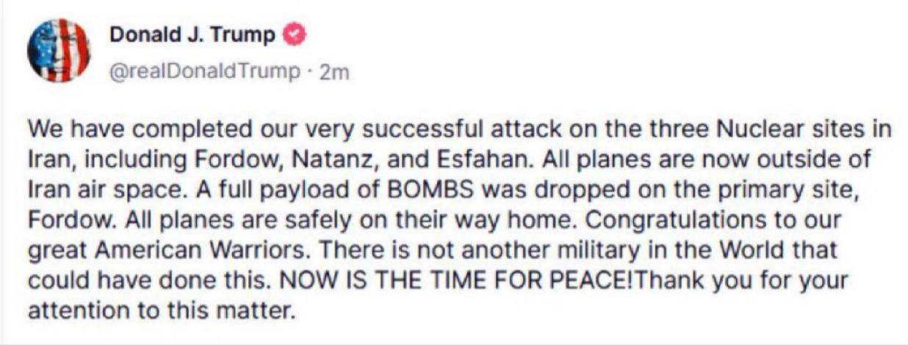Image resolution: width=908 pixels, height=345 pixels.
Task: Visit the @realDonaldTrump handle link
Action: 205,72
